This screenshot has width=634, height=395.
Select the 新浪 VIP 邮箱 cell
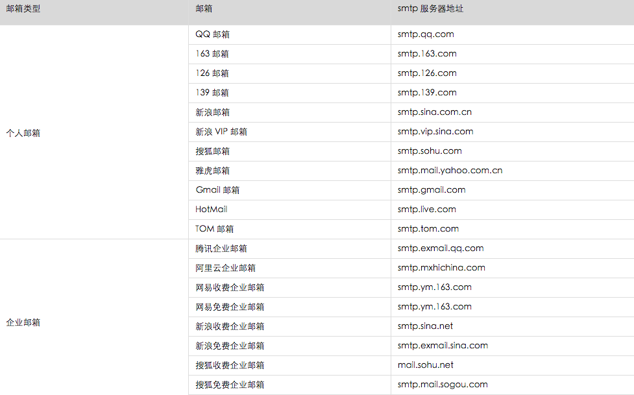point(221,132)
